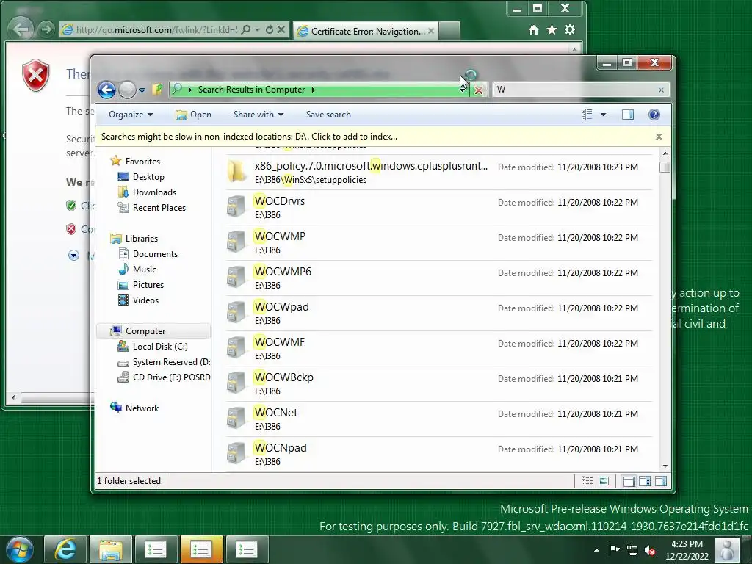The width and height of the screenshot is (752, 564).
Task: Open the Share with menu
Action: [x=258, y=115]
